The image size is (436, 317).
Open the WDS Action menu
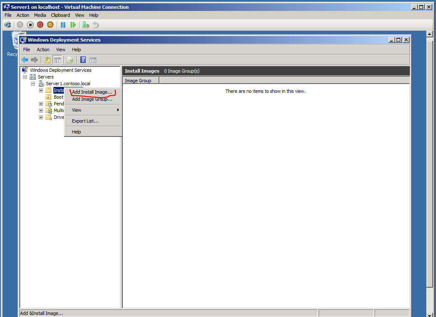click(x=43, y=50)
